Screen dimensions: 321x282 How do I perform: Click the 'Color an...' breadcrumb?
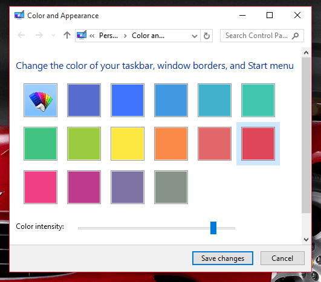pos(148,36)
